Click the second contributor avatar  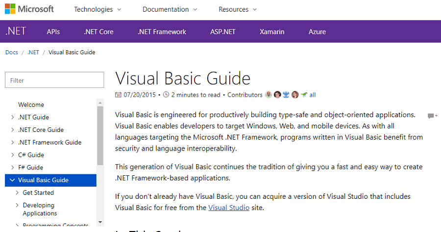pos(277,95)
